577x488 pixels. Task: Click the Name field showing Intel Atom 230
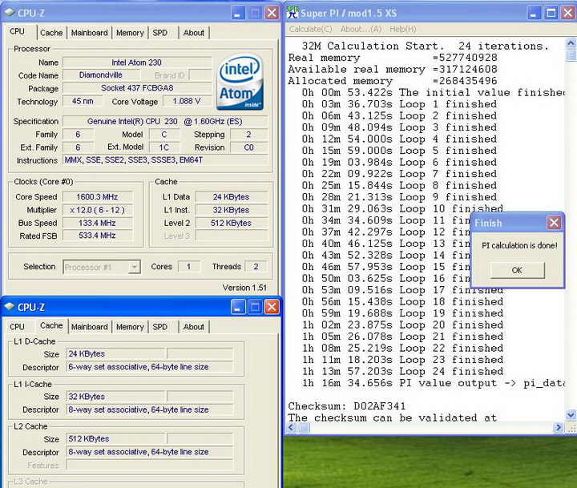coord(137,63)
